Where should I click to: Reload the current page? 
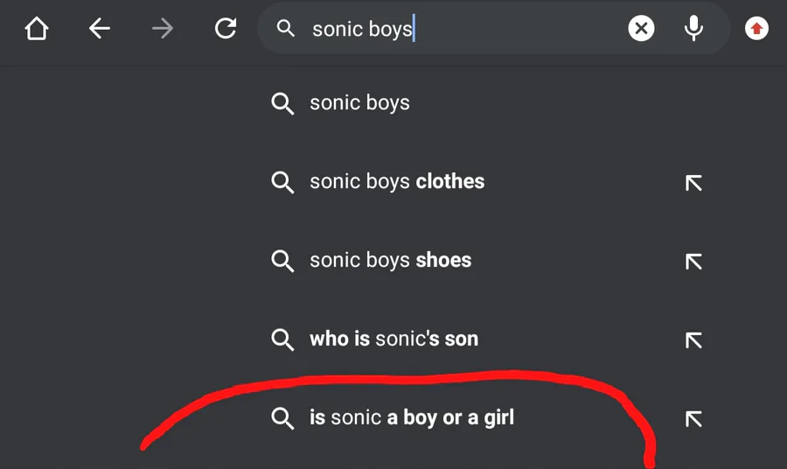226,29
